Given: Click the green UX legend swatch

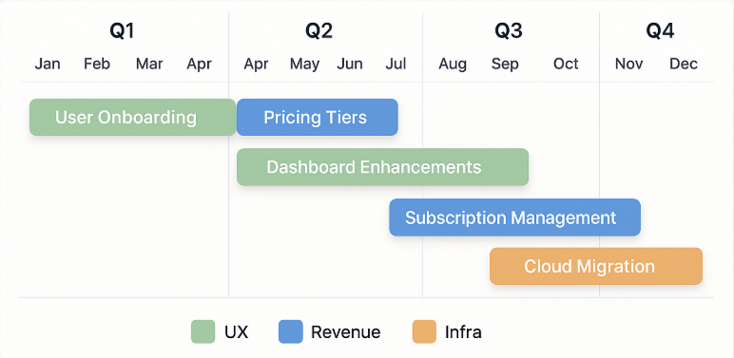Looking at the screenshot, I should [x=203, y=331].
